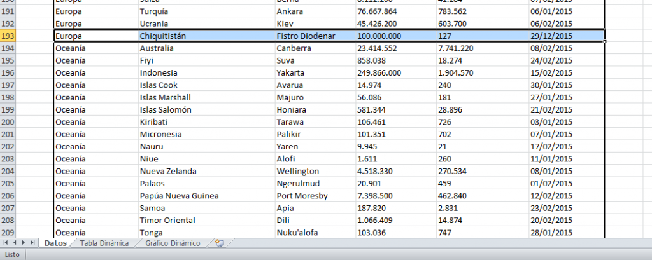Click the Ankara cell
This screenshot has width=652, height=260.
[315, 11]
